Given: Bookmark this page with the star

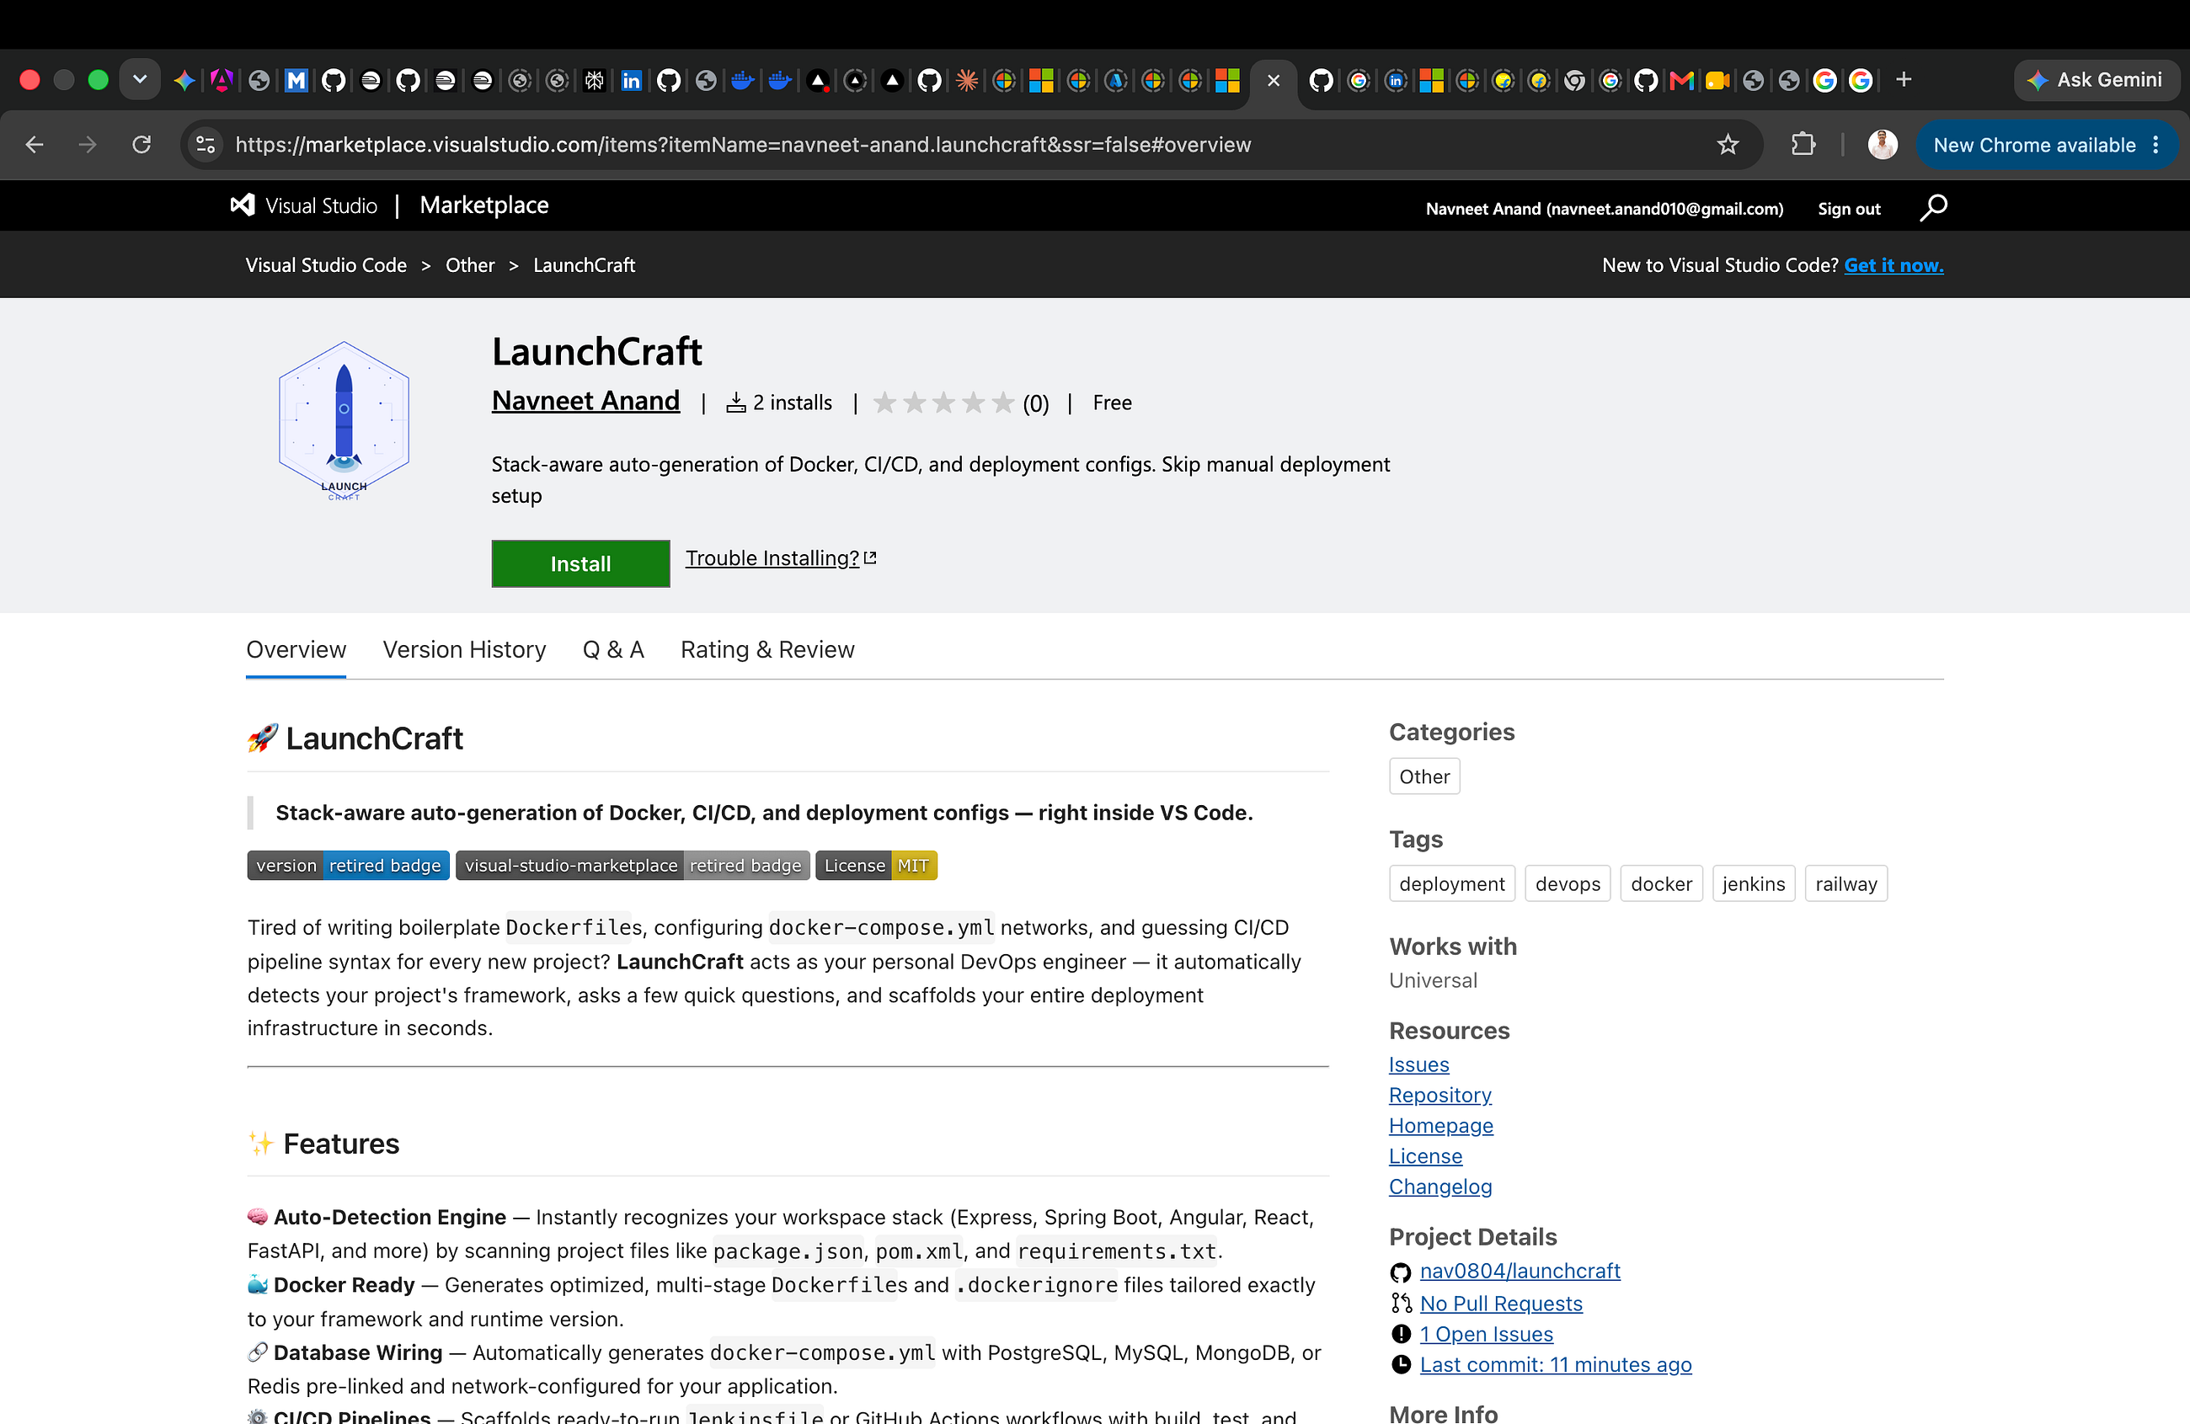Looking at the screenshot, I should point(1728,145).
